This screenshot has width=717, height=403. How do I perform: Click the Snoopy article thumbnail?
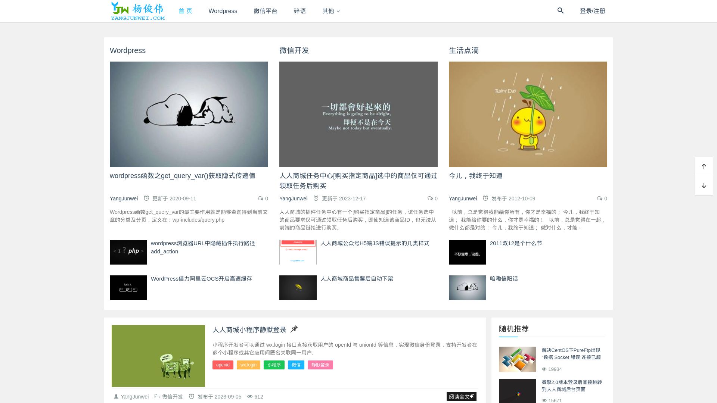189,114
